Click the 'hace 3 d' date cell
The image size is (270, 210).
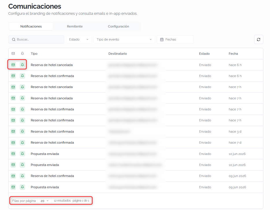(x=235, y=132)
